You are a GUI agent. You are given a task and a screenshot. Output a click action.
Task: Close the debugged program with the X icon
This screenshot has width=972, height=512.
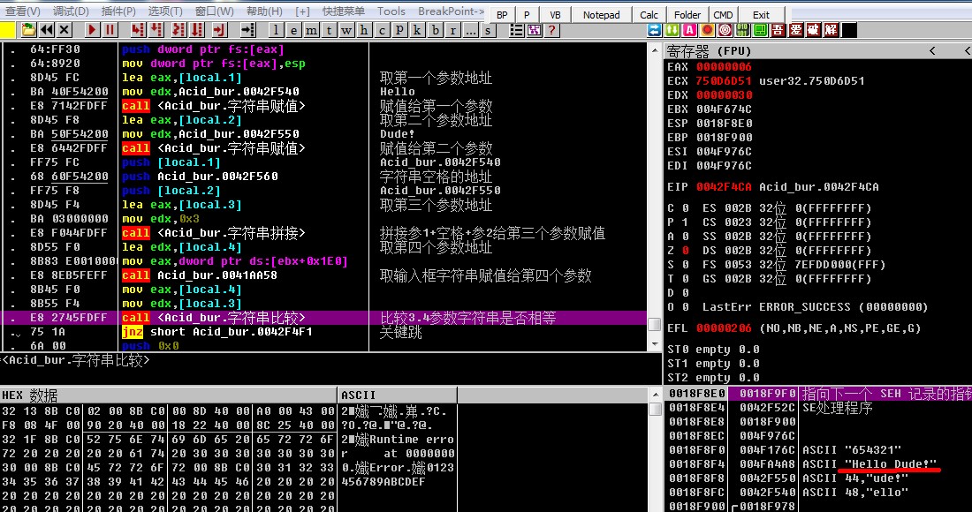point(64,30)
